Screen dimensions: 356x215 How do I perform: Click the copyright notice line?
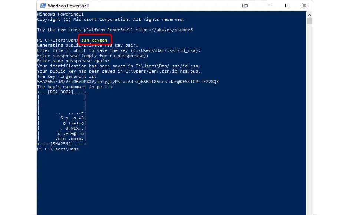pyautogui.click(x=111, y=19)
